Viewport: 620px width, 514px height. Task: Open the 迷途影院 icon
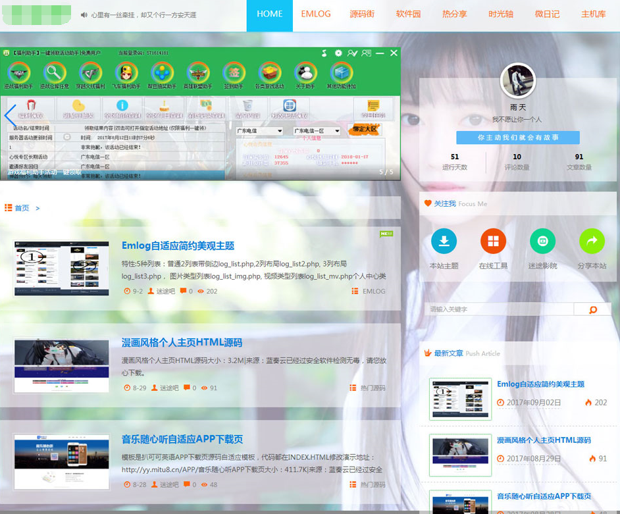(x=542, y=242)
